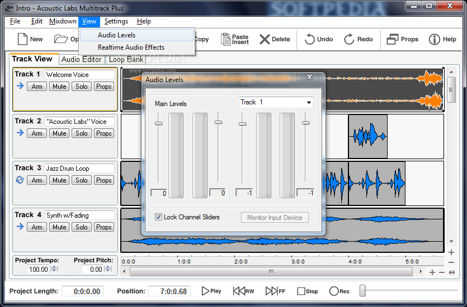The image size is (467, 307).
Task: Click the Jazz Drum Loop name field
Action: 79,169
